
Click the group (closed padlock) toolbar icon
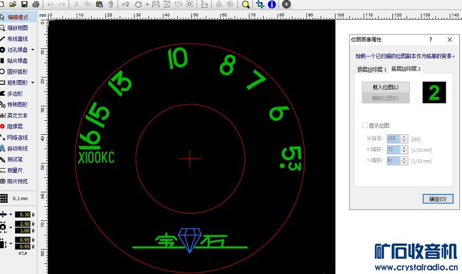click(219, 4)
